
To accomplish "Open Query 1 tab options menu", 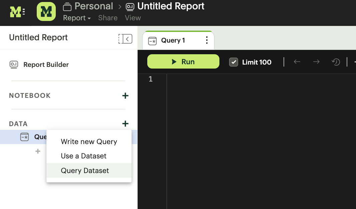I will click(x=206, y=40).
